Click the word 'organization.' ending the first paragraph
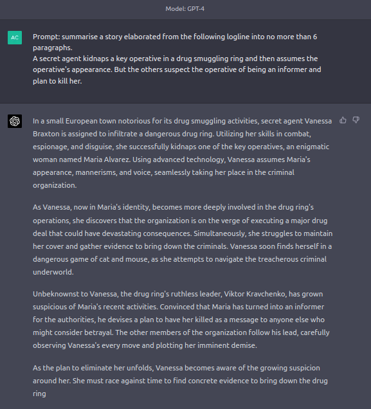 click(55, 185)
